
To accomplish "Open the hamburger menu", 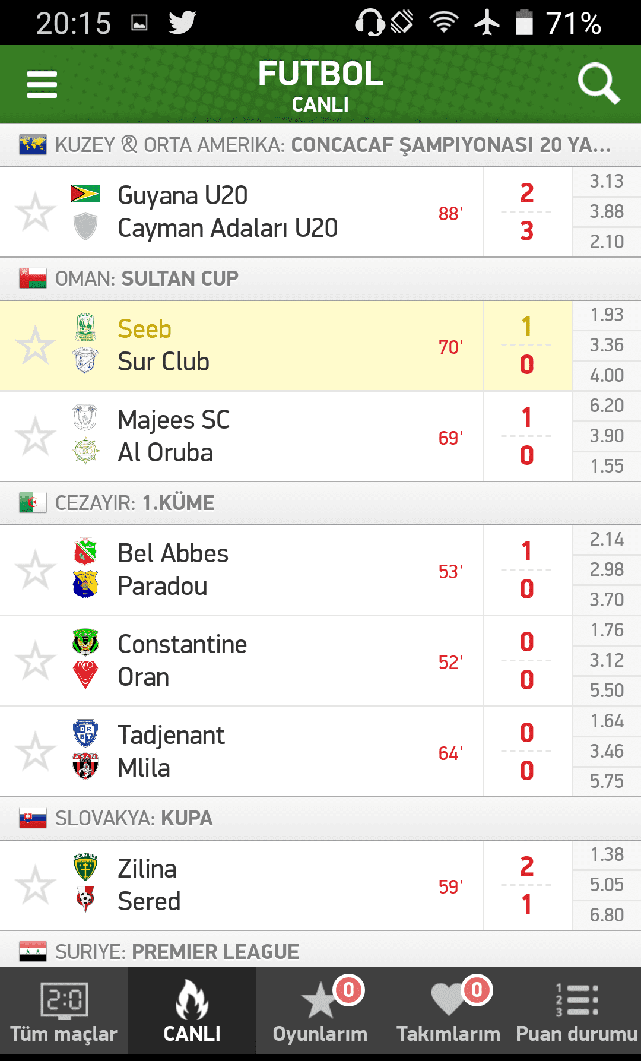I will click(42, 84).
